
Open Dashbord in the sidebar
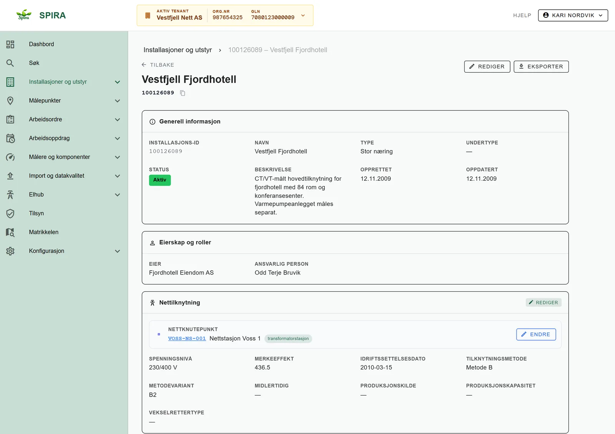click(x=64, y=44)
